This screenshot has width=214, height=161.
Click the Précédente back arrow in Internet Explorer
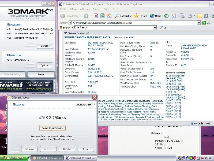click(x=63, y=16)
